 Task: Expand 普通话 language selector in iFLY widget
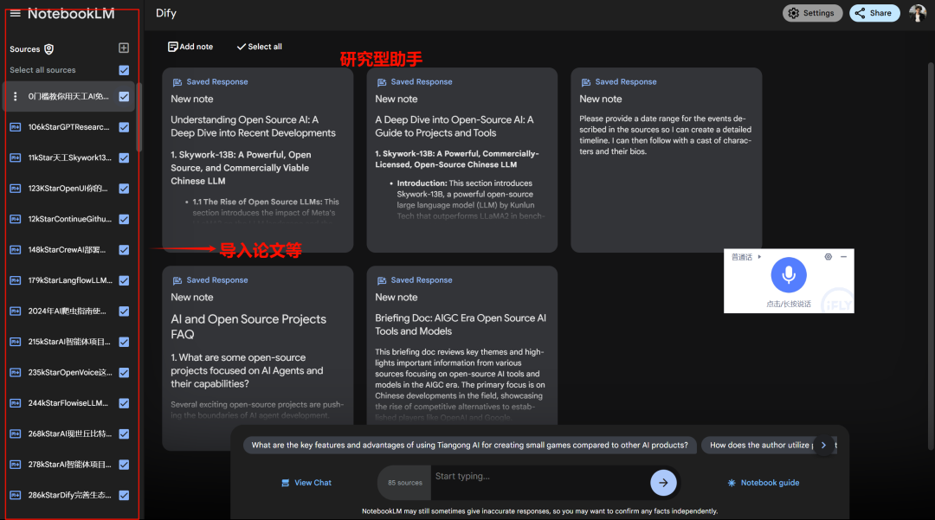point(746,257)
